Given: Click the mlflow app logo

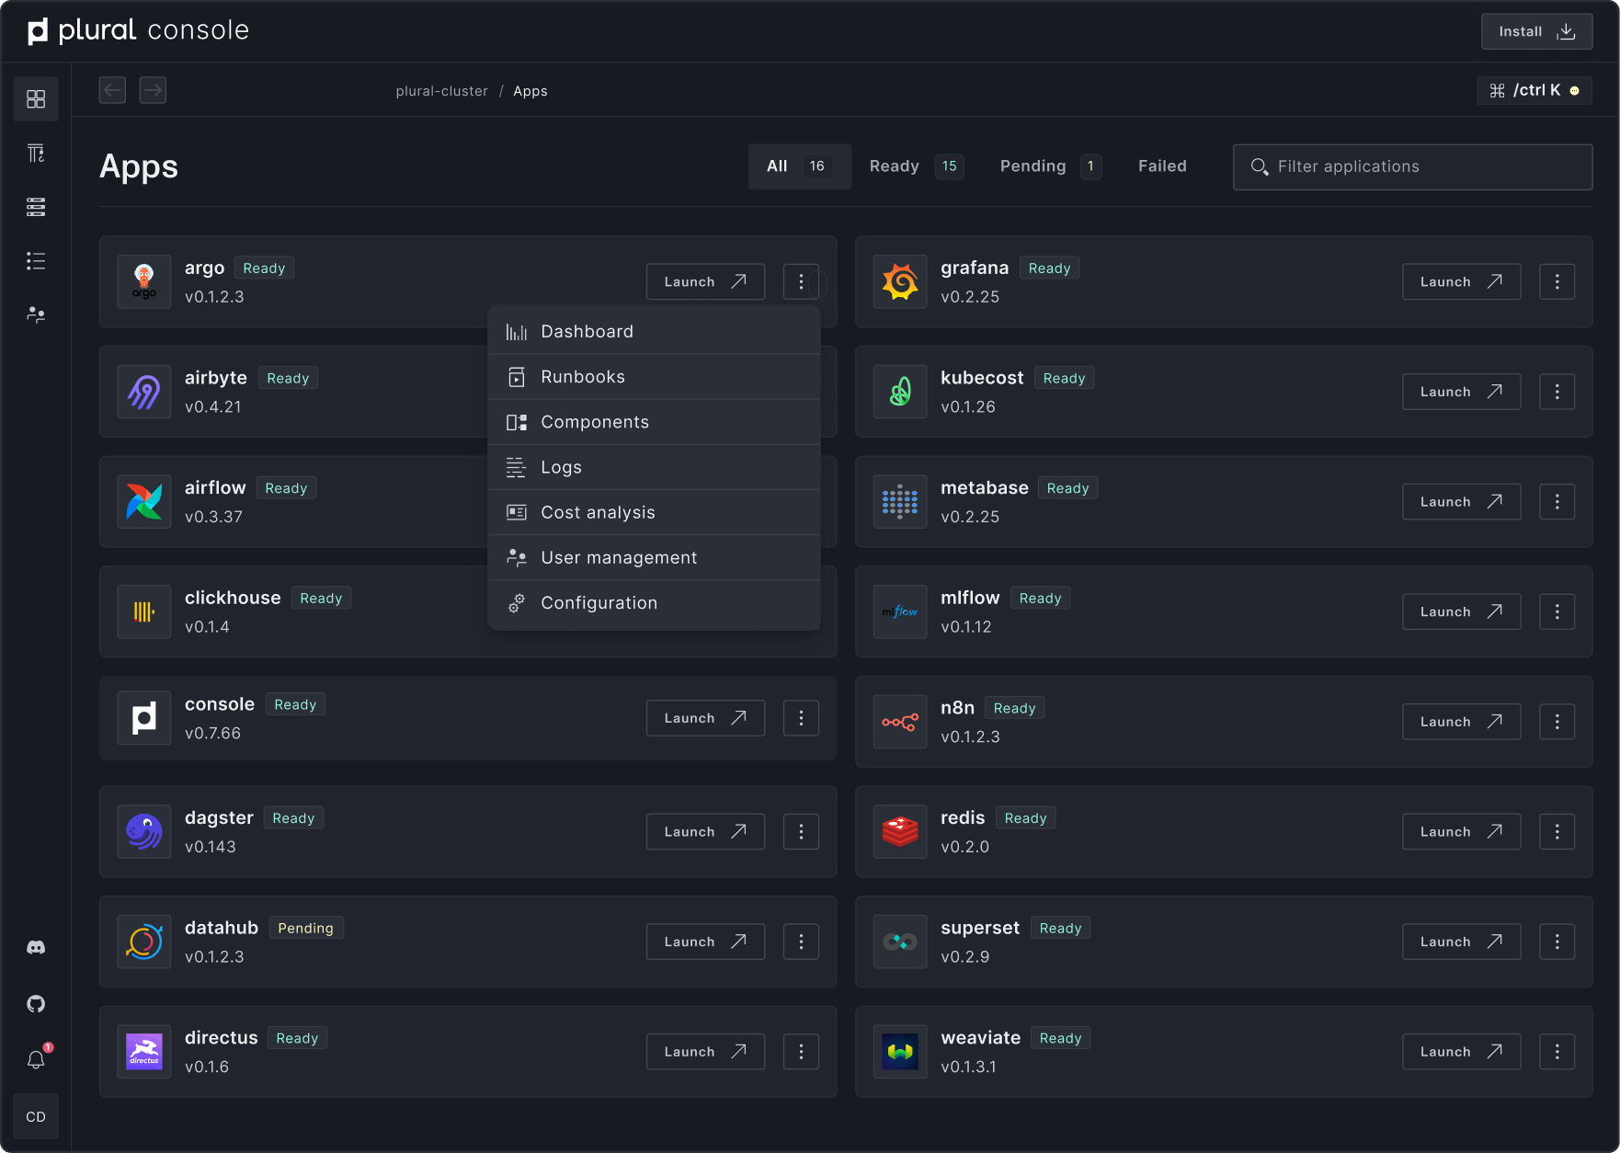Looking at the screenshot, I should [x=900, y=611].
